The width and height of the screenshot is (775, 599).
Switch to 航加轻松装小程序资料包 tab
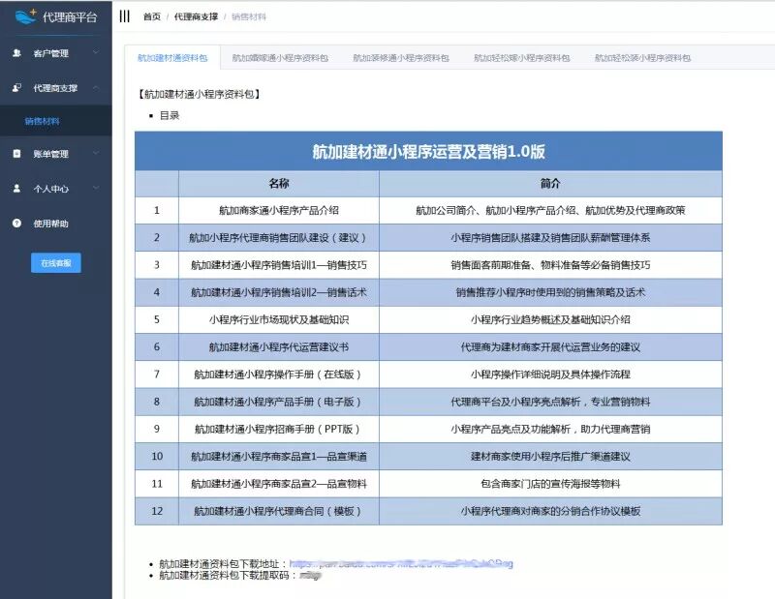(x=642, y=58)
